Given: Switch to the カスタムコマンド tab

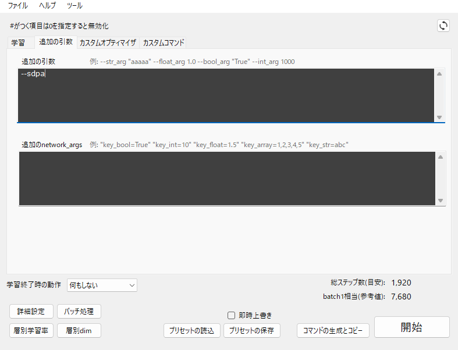Looking at the screenshot, I should [164, 42].
